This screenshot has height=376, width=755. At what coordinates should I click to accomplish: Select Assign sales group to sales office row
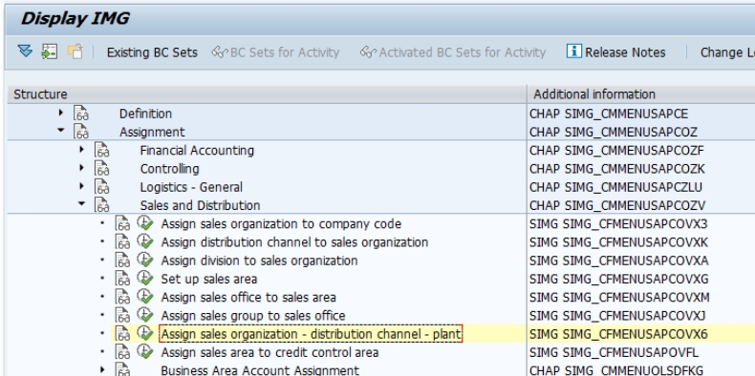[253, 316]
